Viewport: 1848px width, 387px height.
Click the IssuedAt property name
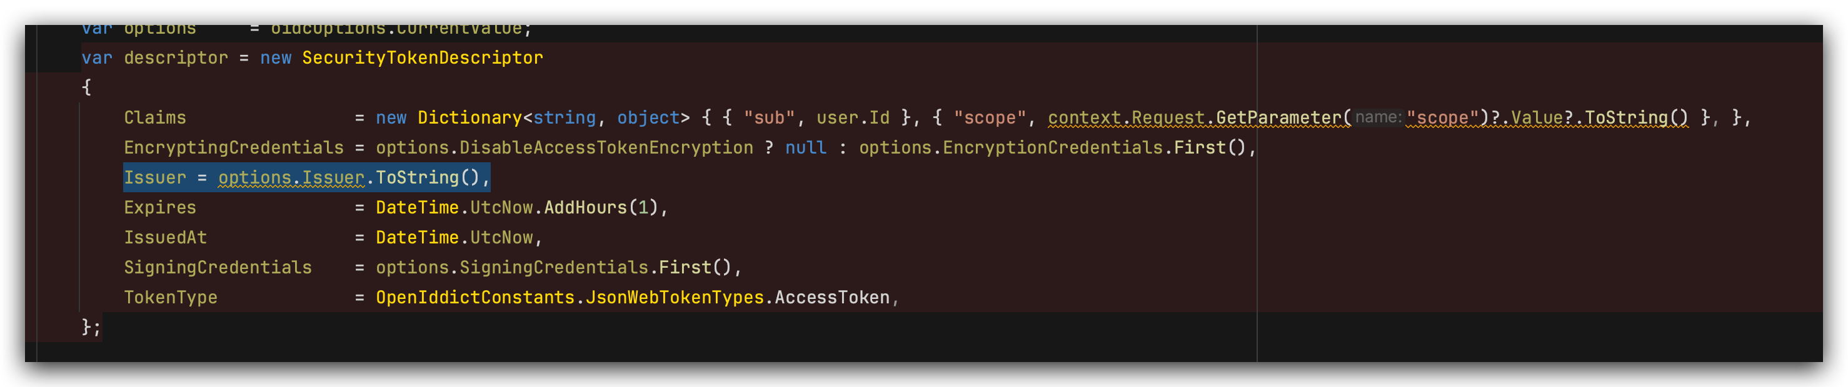165,238
